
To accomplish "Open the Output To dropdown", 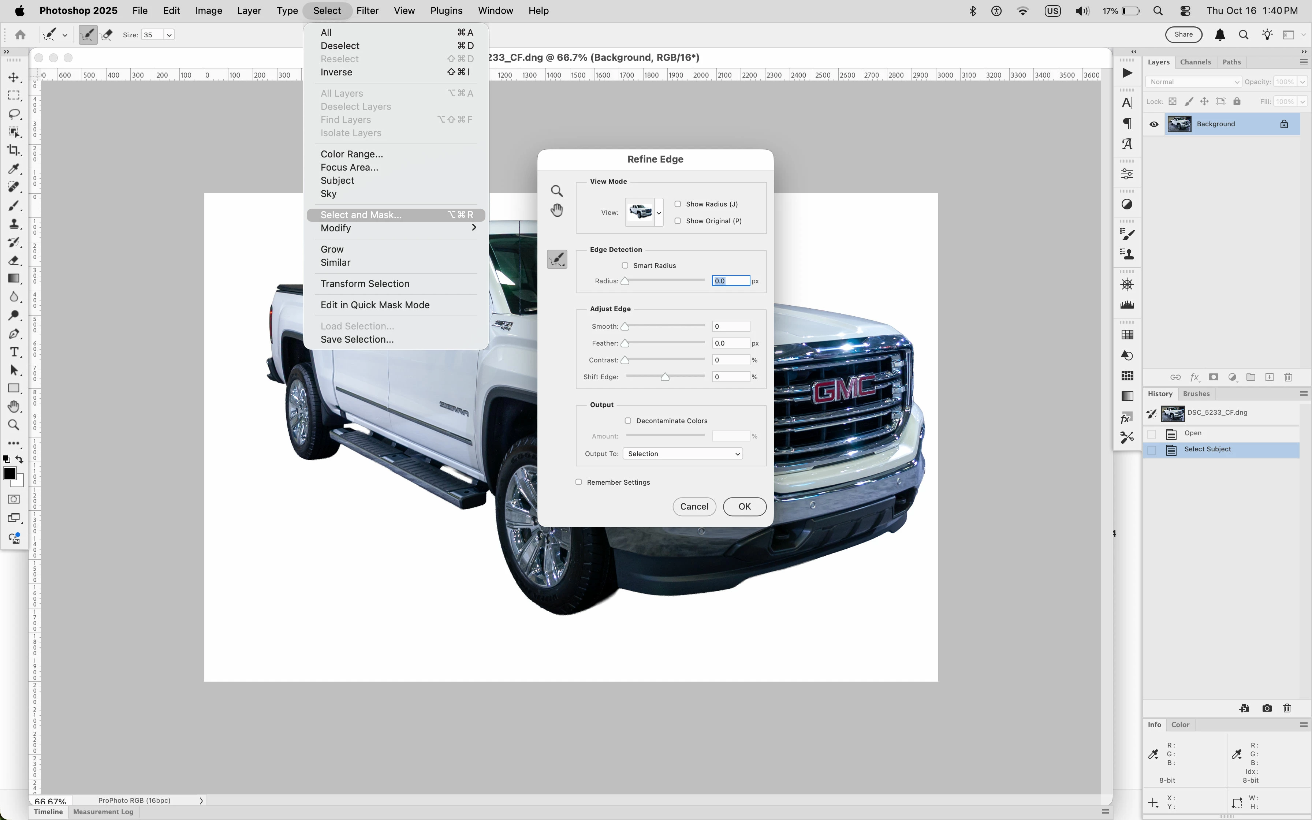I will (x=683, y=454).
